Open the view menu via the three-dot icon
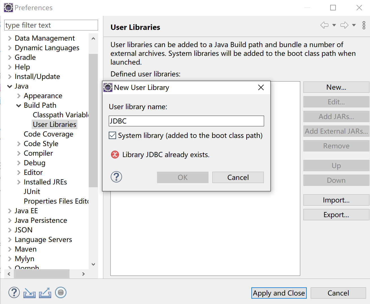 (x=364, y=25)
